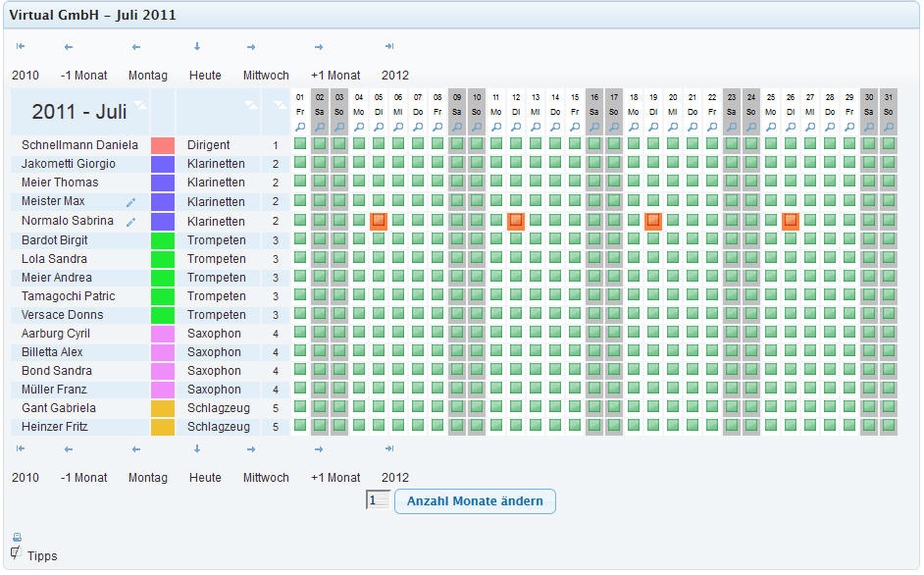Click the edit pencil next to Meister Max

click(130, 202)
